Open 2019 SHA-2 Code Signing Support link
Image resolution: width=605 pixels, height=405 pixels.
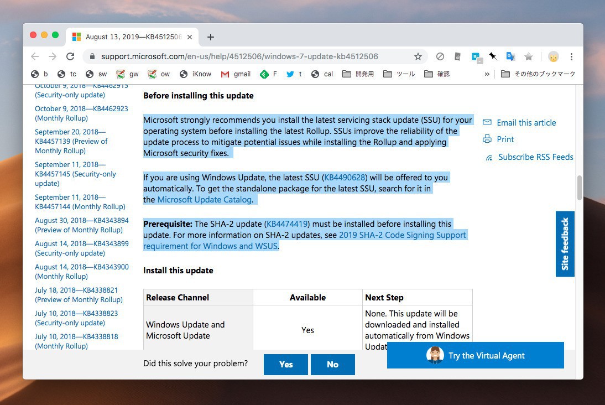[x=304, y=241]
